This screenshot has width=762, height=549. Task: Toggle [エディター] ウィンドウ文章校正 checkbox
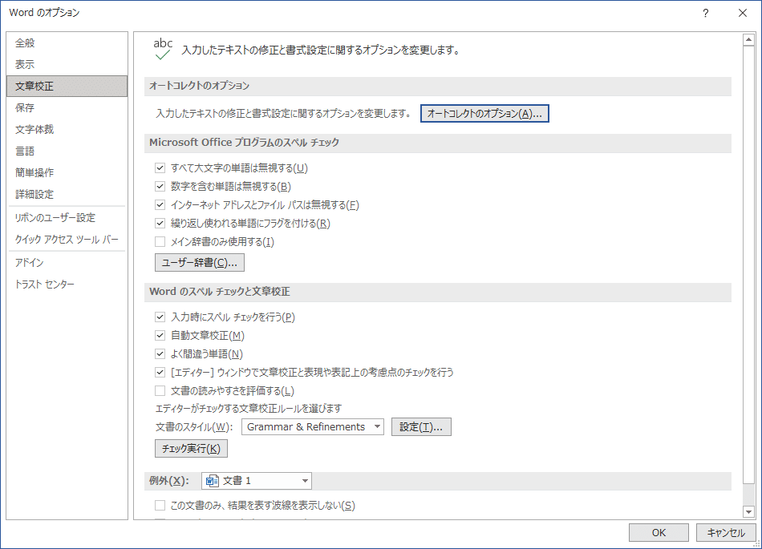[160, 373]
